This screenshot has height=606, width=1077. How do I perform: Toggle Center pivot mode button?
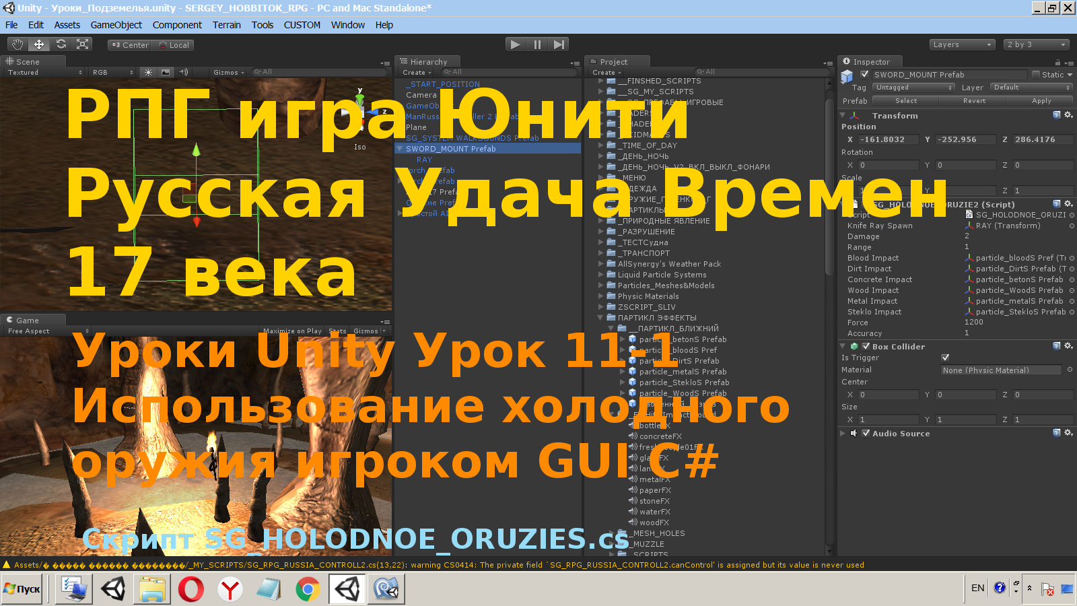[130, 45]
